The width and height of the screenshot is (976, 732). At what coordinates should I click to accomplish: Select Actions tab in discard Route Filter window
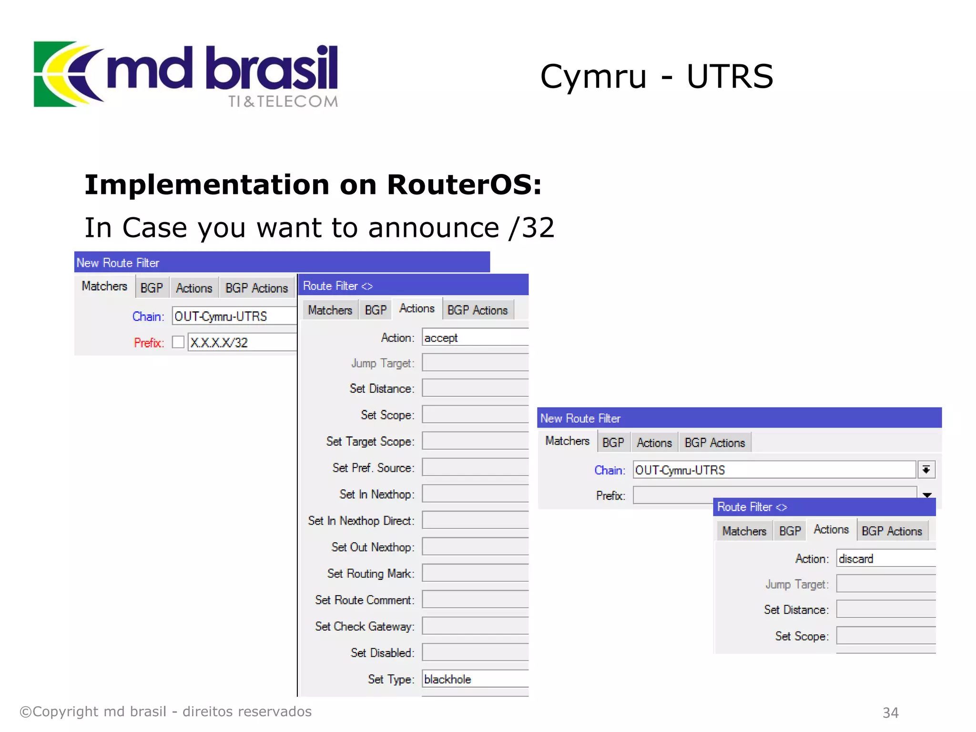[x=831, y=529]
